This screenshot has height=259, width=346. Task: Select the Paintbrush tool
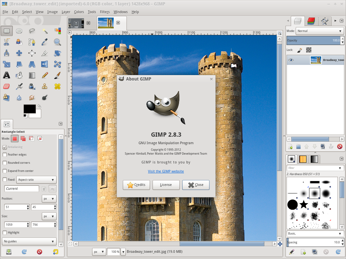(58, 75)
